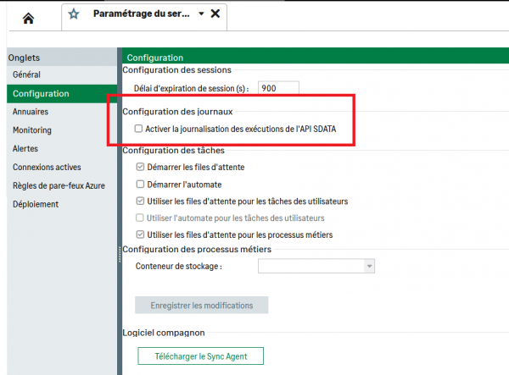Open the tab dropdown arrow next to Paramétrage
Viewport: 509px width, 375px height.
click(201, 14)
